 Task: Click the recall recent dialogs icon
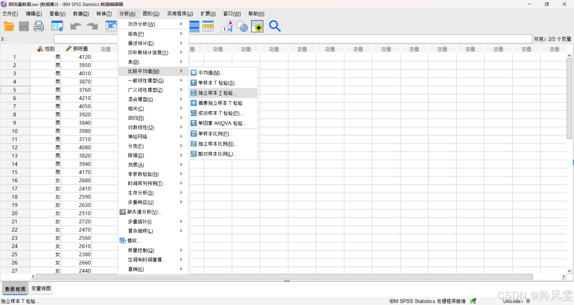click(57, 26)
